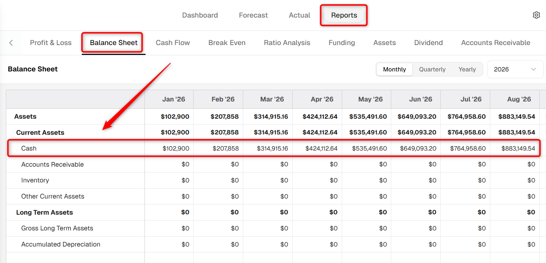This screenshot has width=546, height=263.
Task: Go to the Actual tab
Action: [x=300, y=15]
